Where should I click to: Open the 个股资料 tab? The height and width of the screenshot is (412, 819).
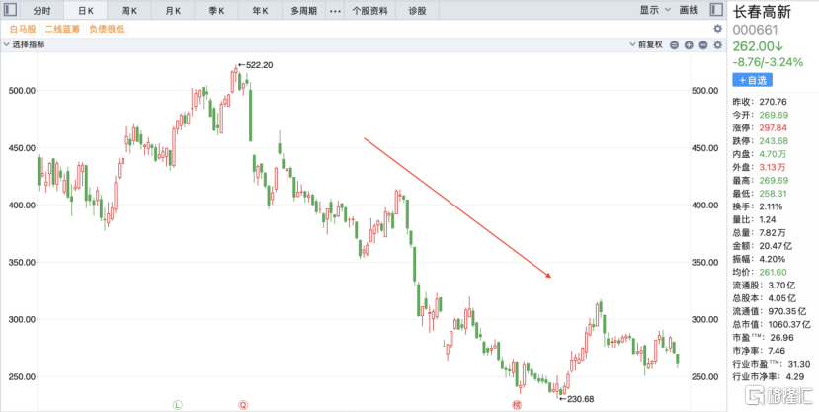(x=369, y=10)
